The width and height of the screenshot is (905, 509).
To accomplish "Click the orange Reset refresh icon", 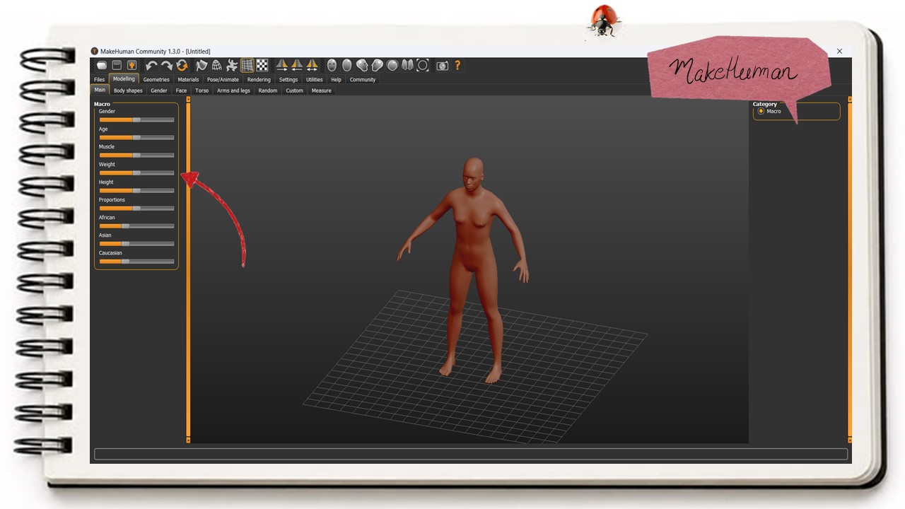I will (x=182, y=66).
